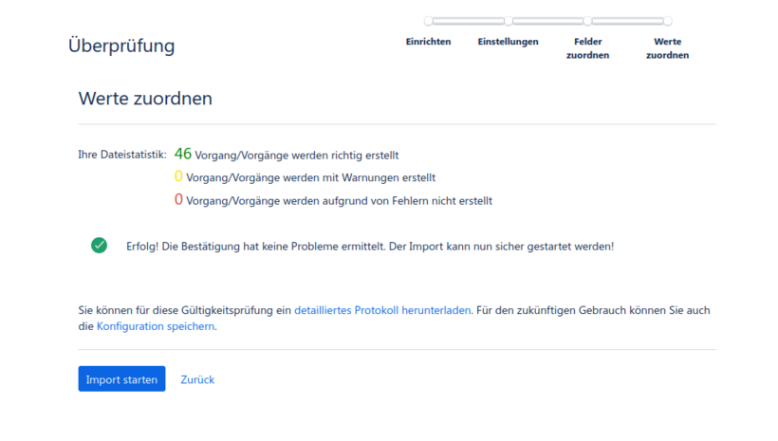The image size is (778, 441).
Task: Select the Felder zuordnen step label
Action: 588,48
